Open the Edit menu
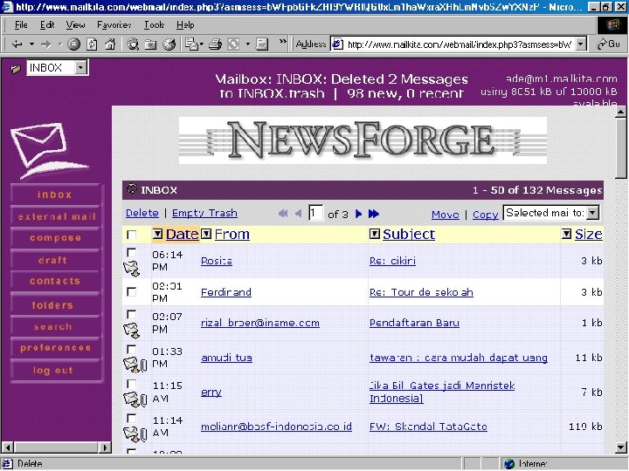Viewport: 629px width, 471px height. [47, 24]
